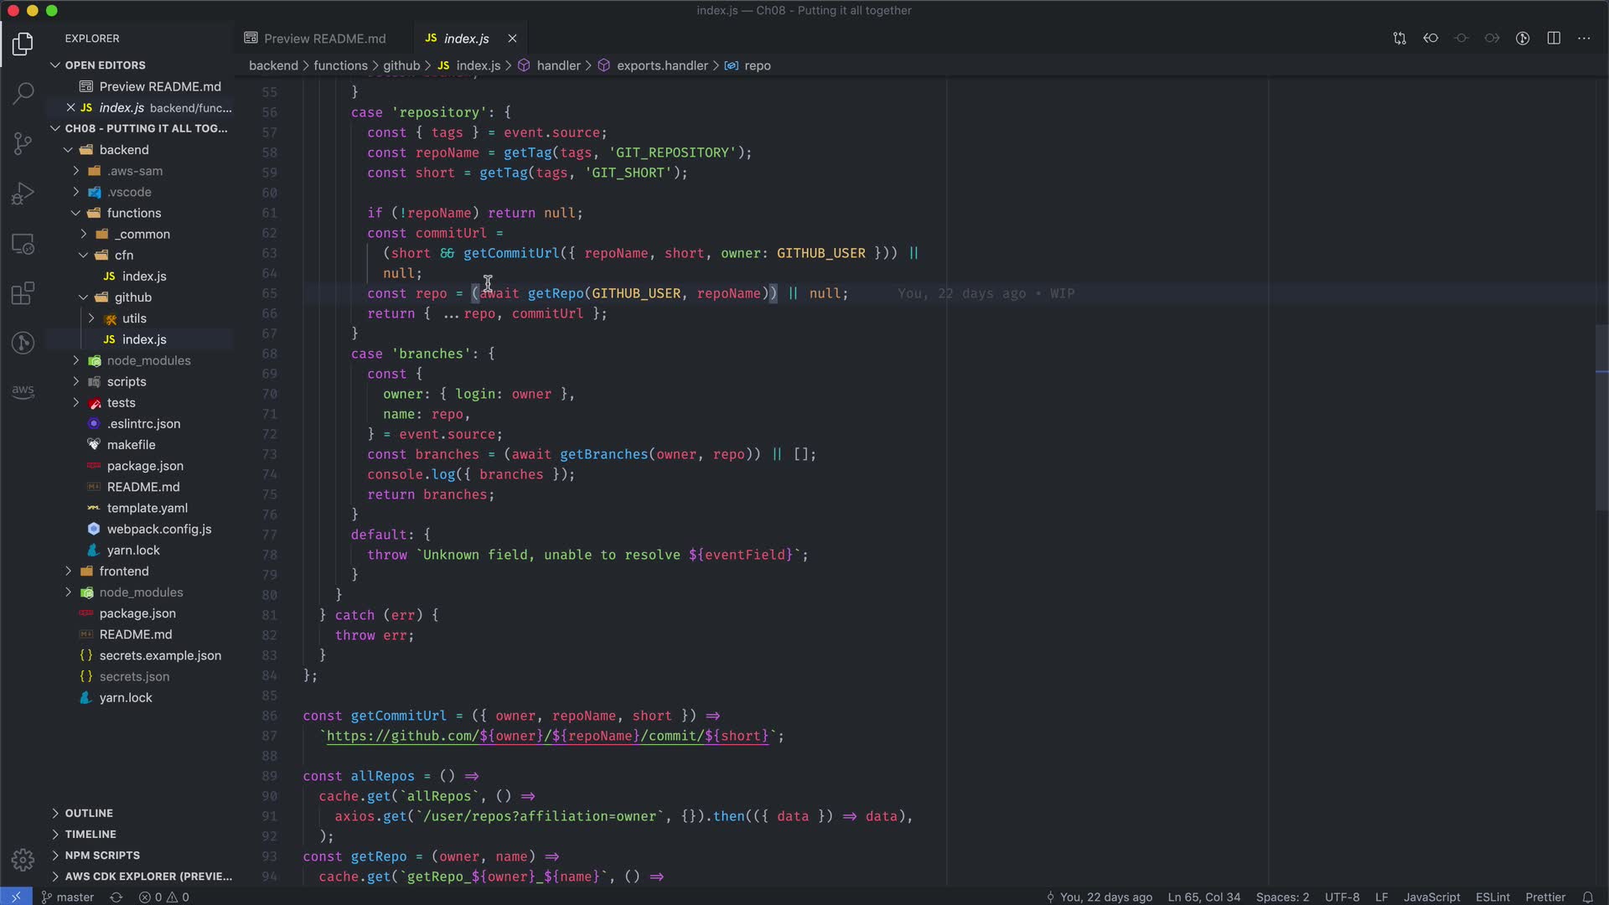This screenshot has width=1609, height=905.
Task: Open the Run and Debug view
Action: click(23, 194)
